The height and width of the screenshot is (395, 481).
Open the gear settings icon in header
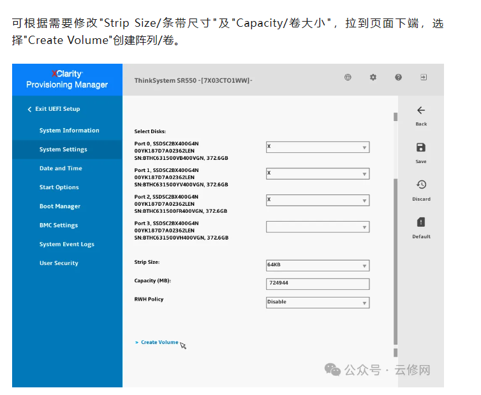tap(373, 77)
